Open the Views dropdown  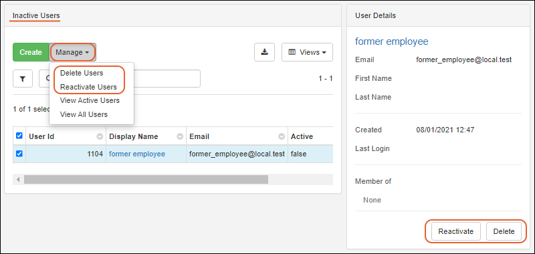tap(307, 52)
